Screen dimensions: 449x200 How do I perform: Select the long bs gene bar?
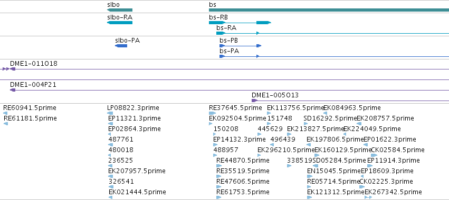point(329,10)
